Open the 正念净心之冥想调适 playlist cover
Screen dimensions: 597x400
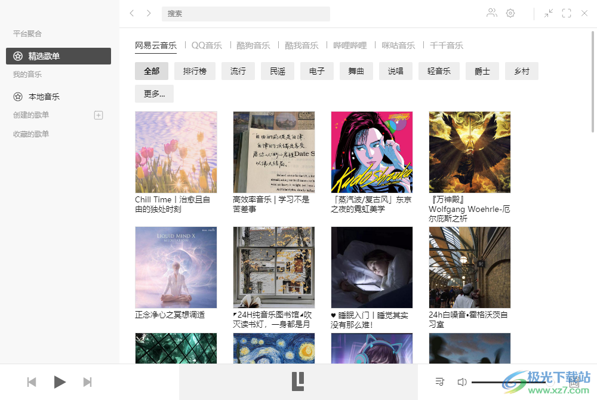176,267
